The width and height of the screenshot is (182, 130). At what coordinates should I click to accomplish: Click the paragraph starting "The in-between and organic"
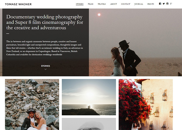[44, 48]
